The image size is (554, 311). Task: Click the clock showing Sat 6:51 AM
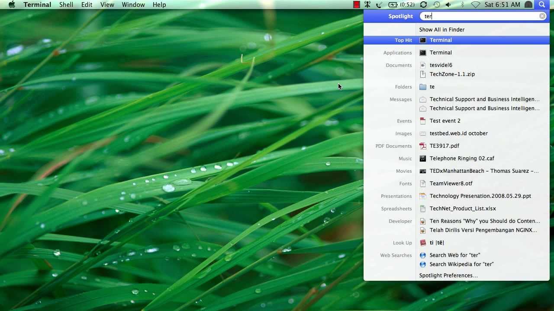(x=502, y=5)
